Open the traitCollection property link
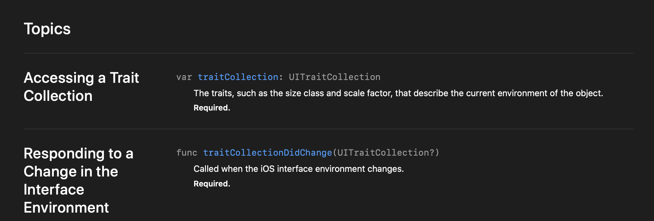The image size is (654, 221). (x=238, y=77)
